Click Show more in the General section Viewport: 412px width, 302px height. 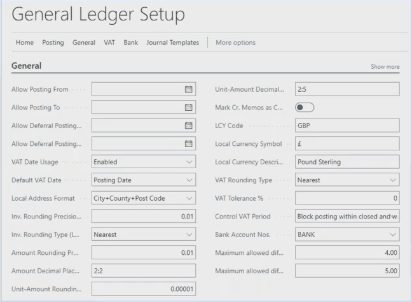click(385, 66)
